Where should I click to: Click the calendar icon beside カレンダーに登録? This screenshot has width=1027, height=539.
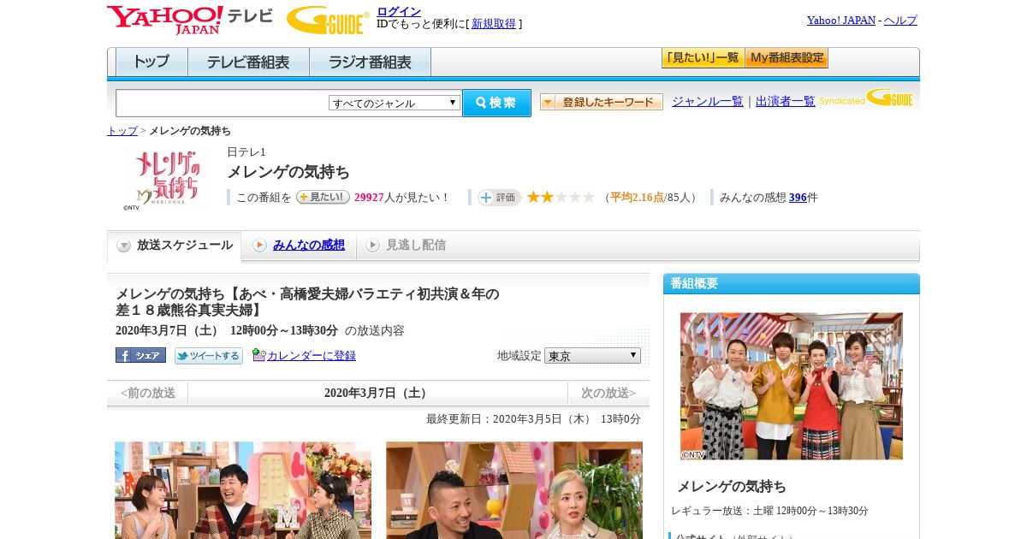[259, 355]
